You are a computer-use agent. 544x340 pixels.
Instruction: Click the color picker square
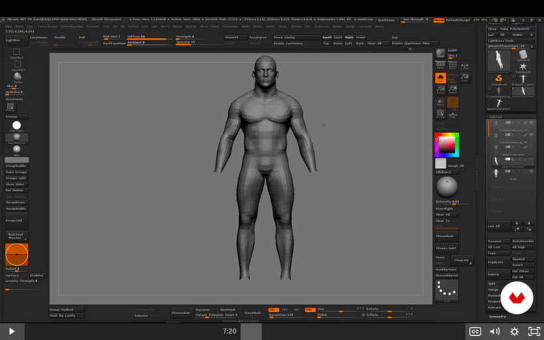(446, 144)
